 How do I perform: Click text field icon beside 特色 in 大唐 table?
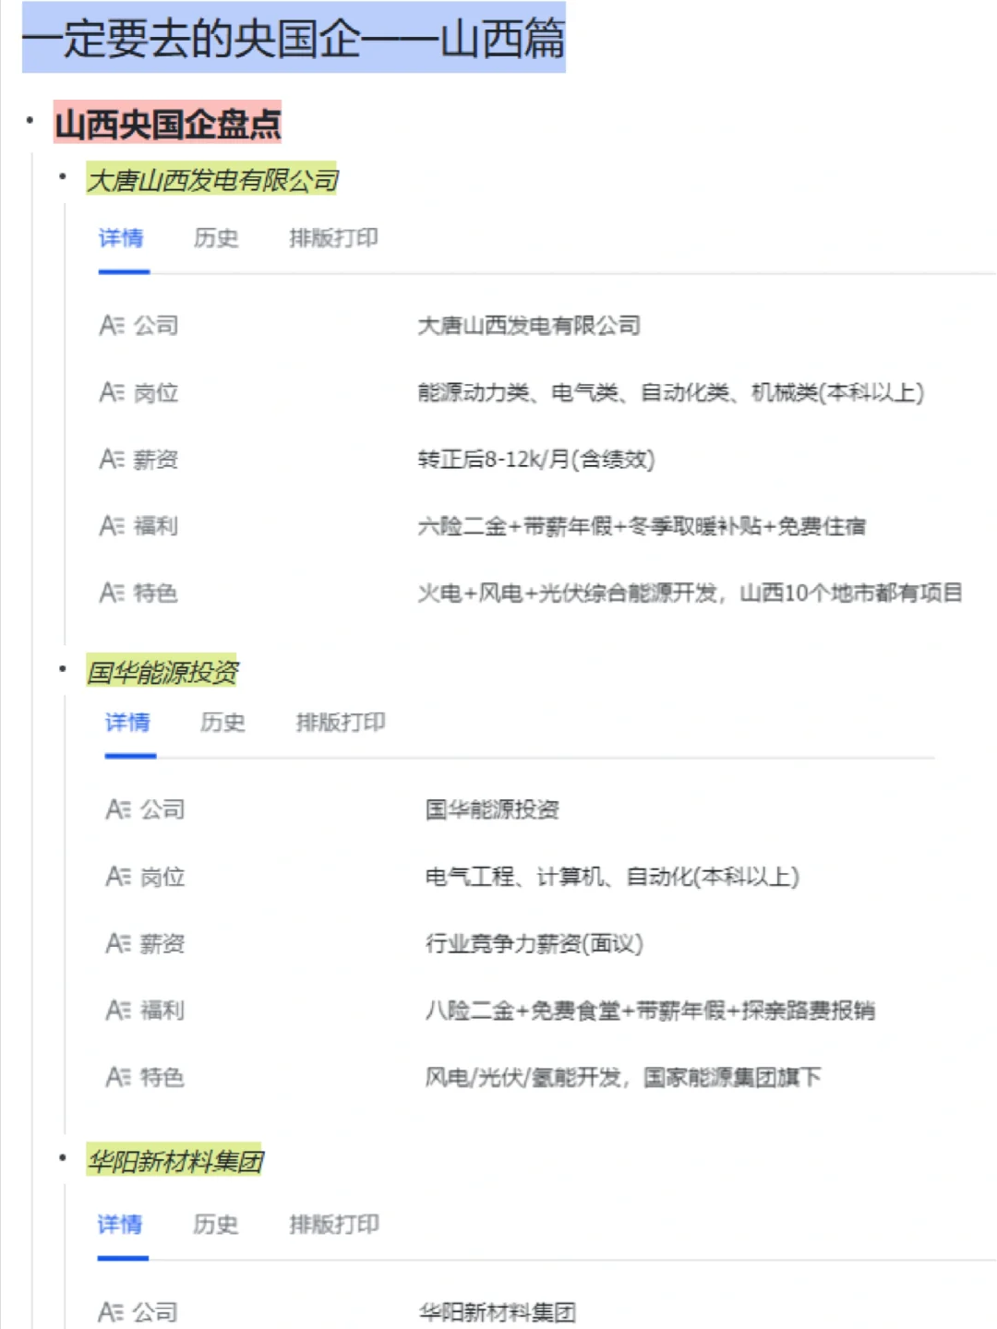112,593
